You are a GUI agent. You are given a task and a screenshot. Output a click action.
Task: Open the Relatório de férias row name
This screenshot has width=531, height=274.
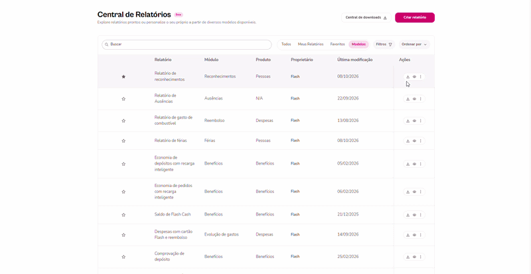[x=171, y=141]
